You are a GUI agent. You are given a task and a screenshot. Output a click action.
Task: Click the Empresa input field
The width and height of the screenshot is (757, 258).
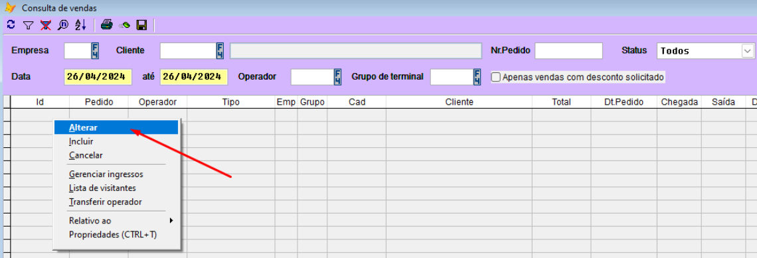78,50
